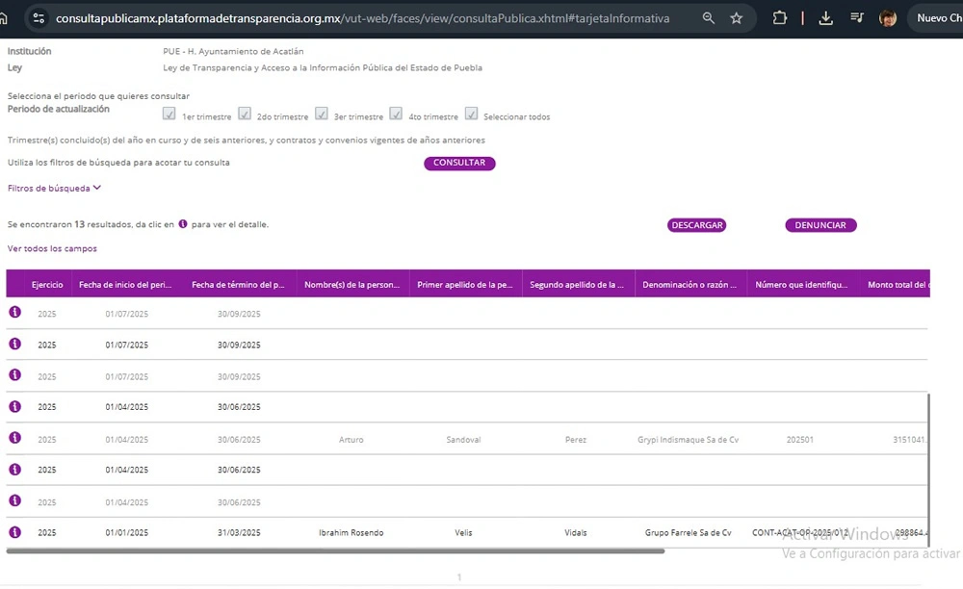This screenshot has width=963, height=589.
Task: Click info icon of the first table row
Action: (x=14, y=312)
